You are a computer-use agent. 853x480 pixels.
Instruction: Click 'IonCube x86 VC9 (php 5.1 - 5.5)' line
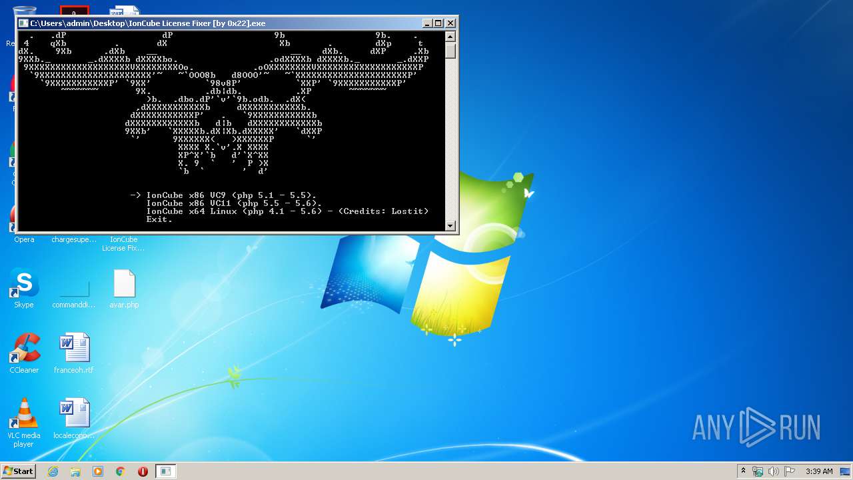231,195
